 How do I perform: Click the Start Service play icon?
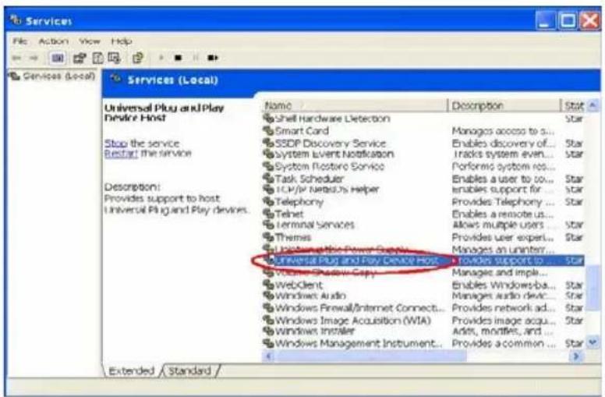click(161, 58)
